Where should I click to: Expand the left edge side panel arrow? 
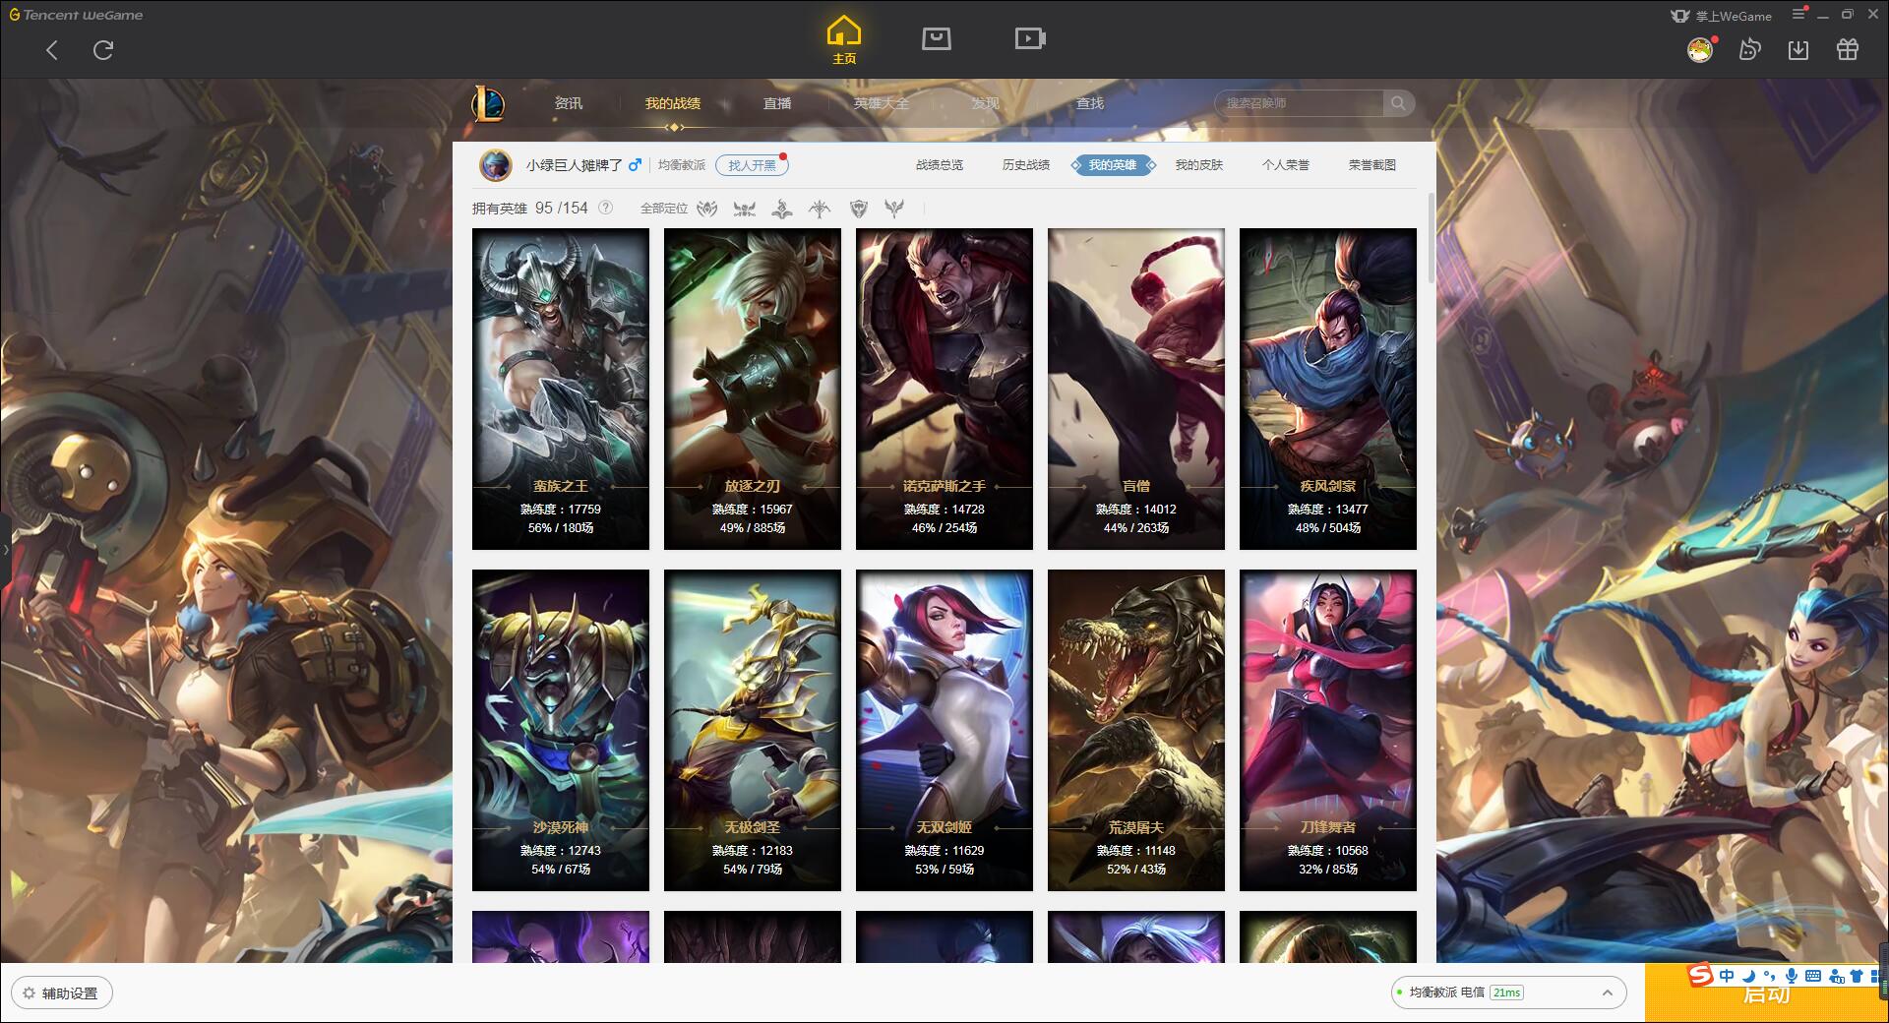pyautogui.click(x=5, y=549)
